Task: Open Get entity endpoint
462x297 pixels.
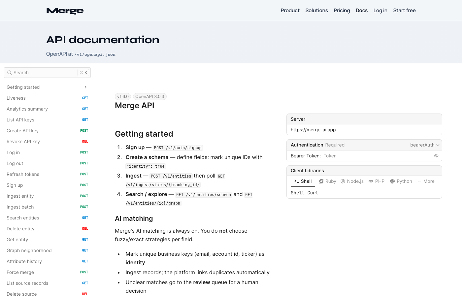Action: coord(47,240)
